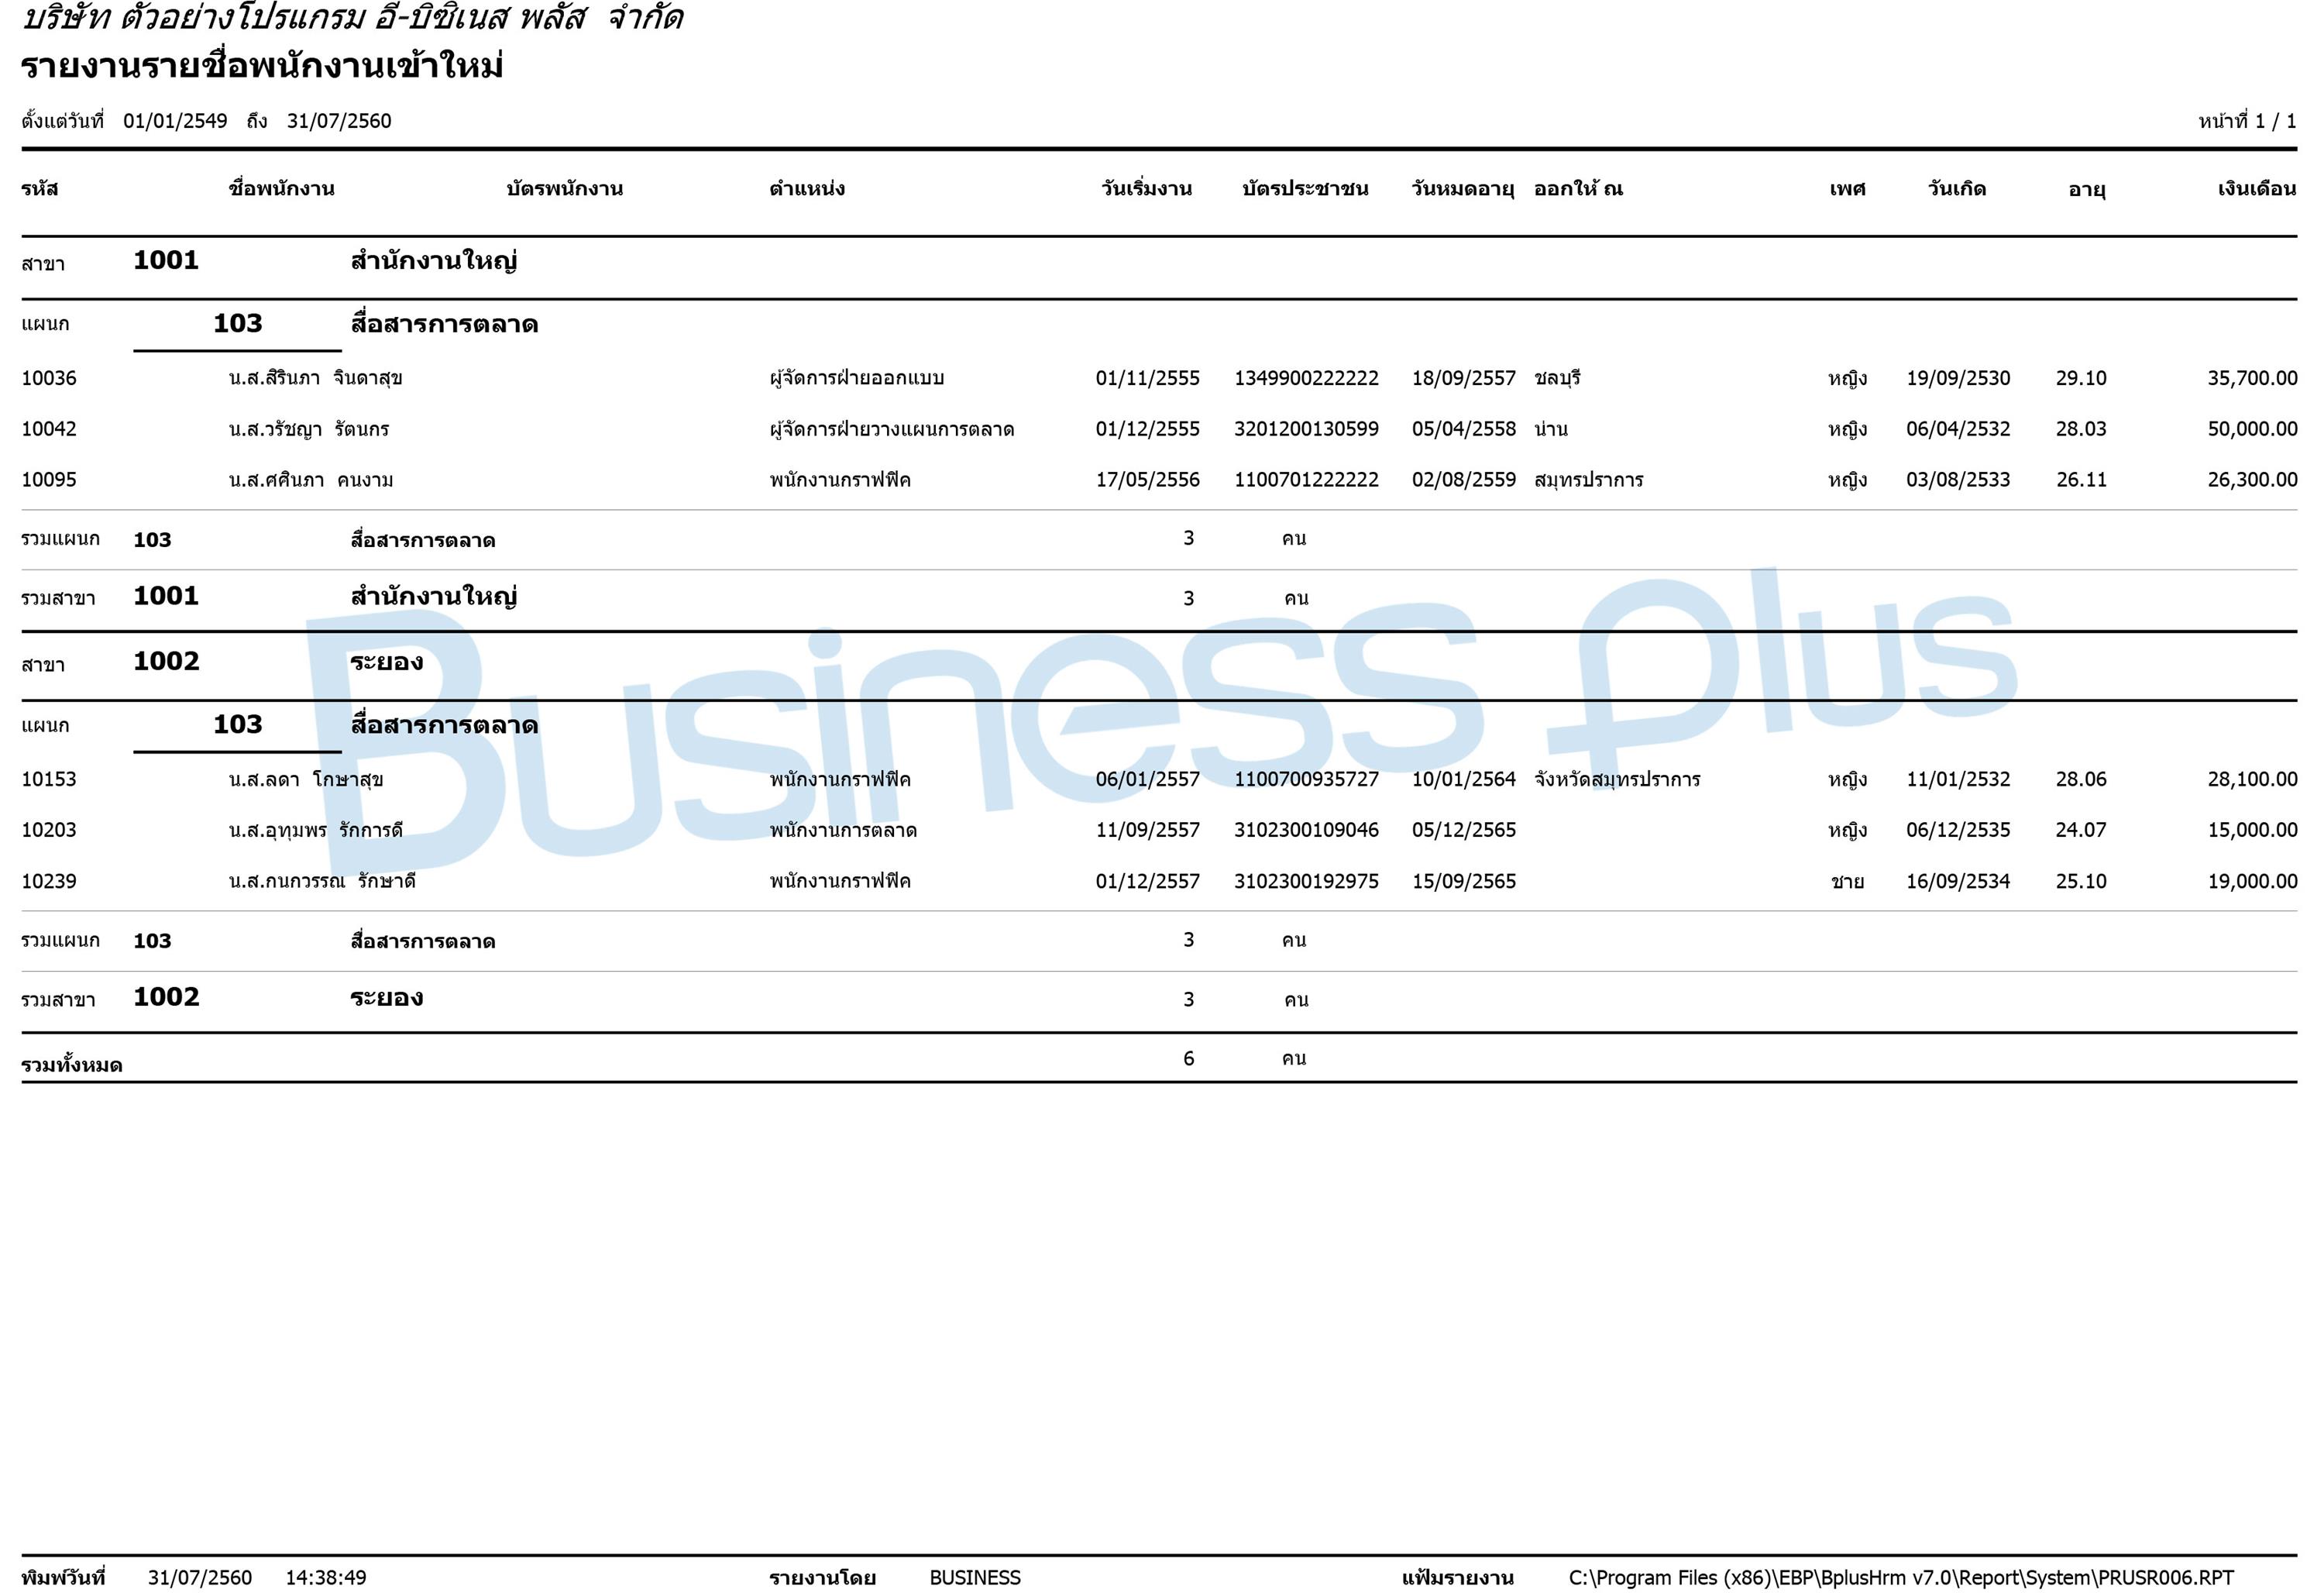The width and height of the screenshot is (2324, 1593).
Task: Select employee code 10153
Action: tap(49, 779)
